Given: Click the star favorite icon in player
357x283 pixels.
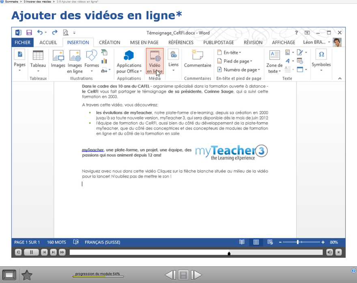Looking at the screenshot, I should (27, 275).
